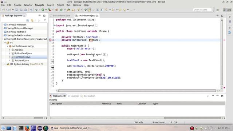This screenshot has height=131, width=233.
Task: Select the net.lustenauer.swing package
Action: [23, 46]
